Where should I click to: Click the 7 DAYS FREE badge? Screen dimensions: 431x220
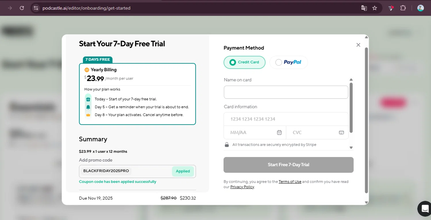(x=98, y=60)
